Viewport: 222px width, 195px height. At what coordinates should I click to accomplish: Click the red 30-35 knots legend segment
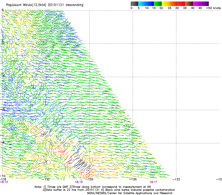(181, 4)
